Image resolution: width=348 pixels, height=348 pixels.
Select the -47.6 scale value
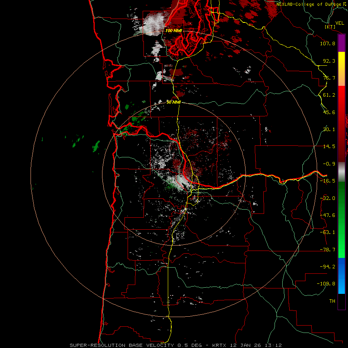point(328,215)
